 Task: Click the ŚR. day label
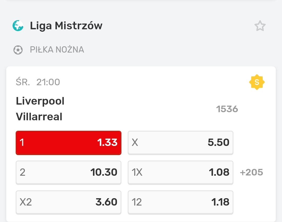(x=23, y=82)
